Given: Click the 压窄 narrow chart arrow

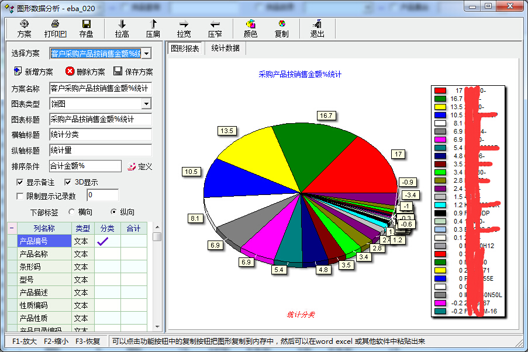Looking at the screenshot, I should [215, 25].
